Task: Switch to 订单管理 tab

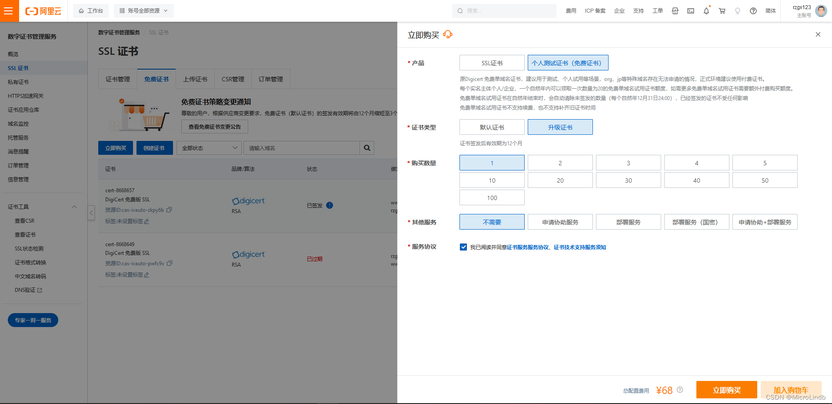Action: (271, 79)
